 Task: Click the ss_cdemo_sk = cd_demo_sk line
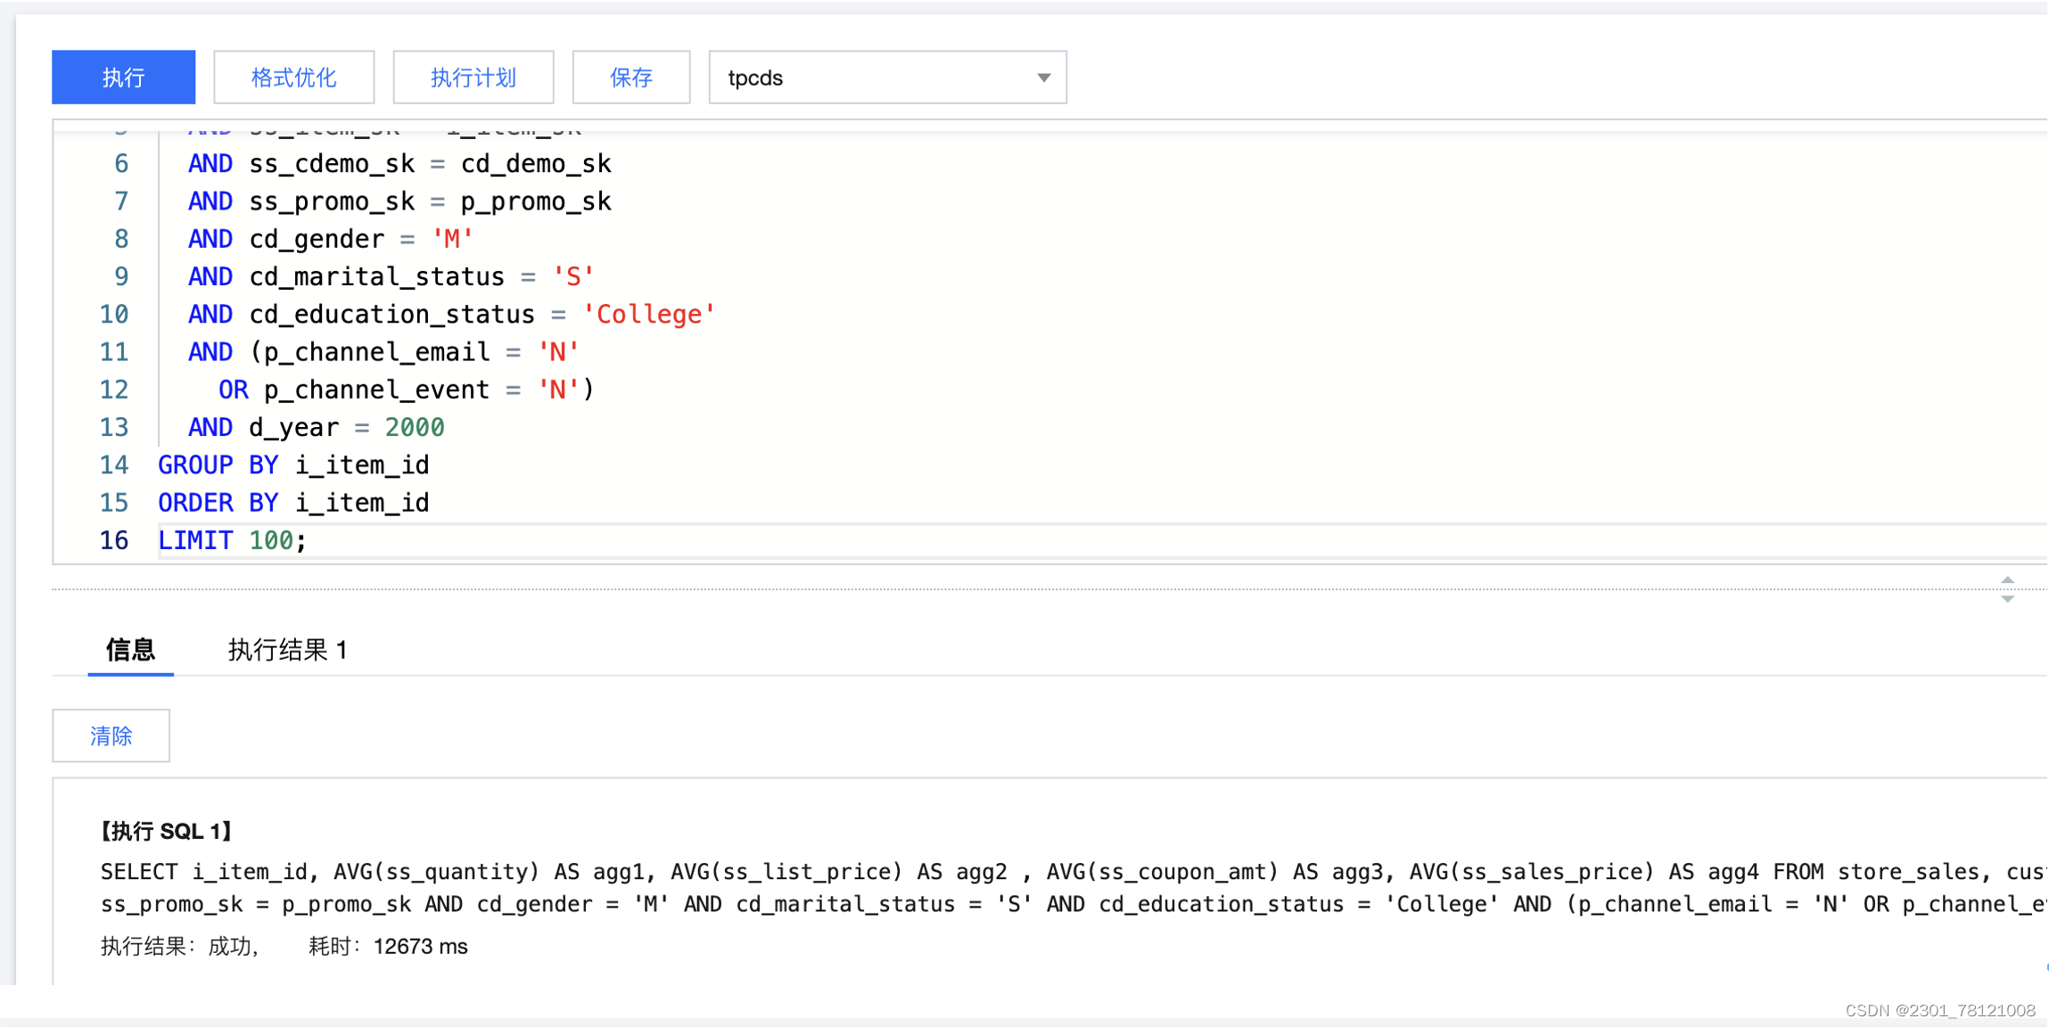399,164
